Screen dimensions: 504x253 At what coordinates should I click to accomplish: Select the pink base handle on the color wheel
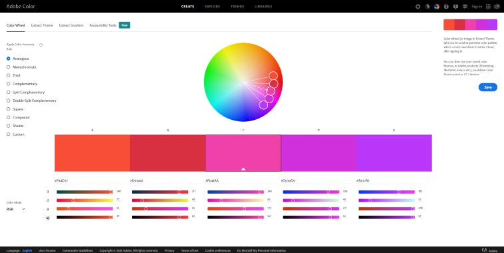tap(271, 91)
